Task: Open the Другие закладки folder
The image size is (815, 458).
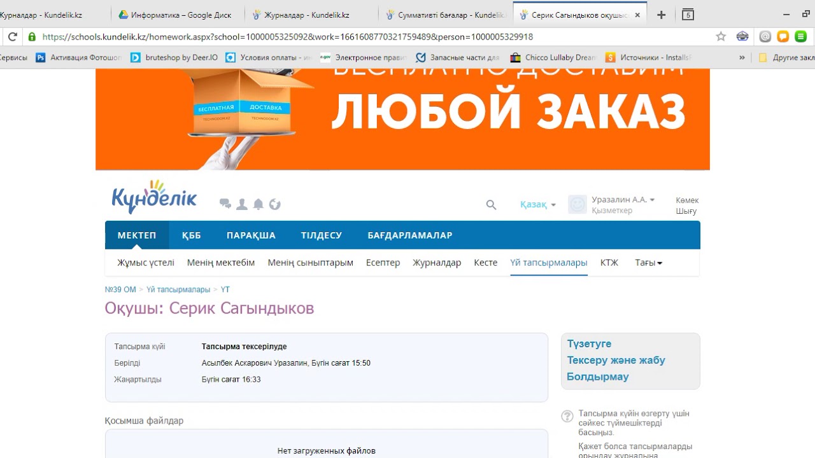Action: click(x=786, y=57)
